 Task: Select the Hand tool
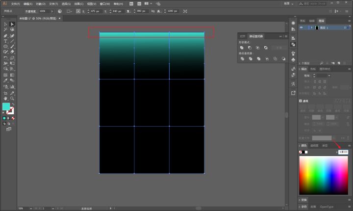5,98
